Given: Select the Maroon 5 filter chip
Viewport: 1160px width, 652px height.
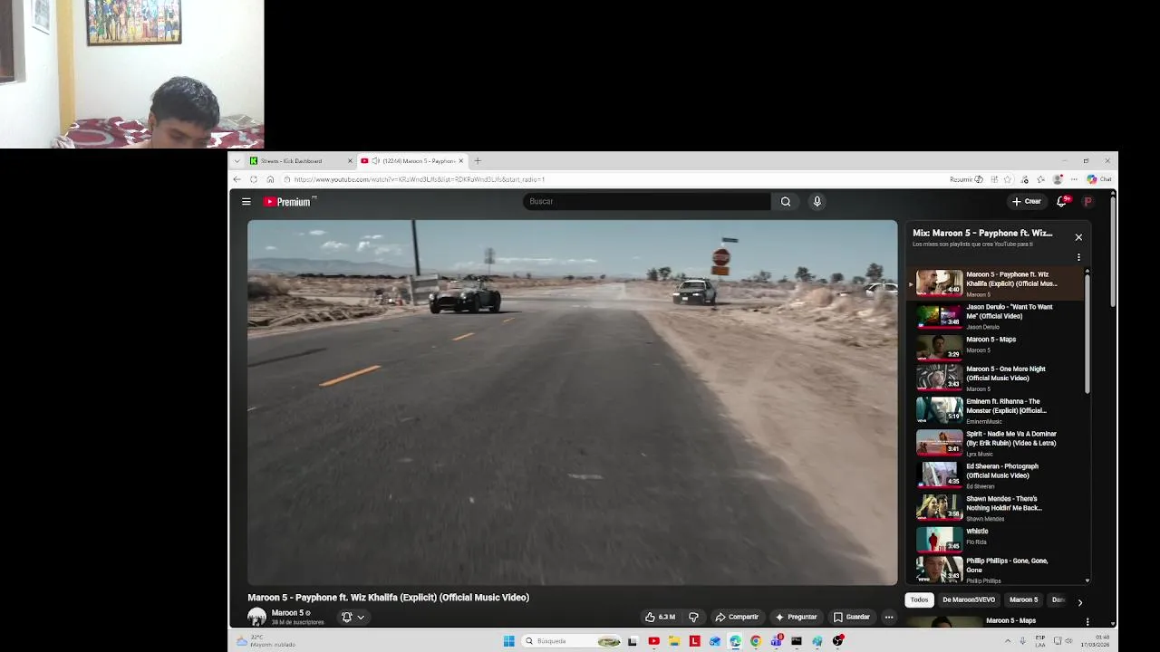Looking at the screenshot, I should point(1023,599).
